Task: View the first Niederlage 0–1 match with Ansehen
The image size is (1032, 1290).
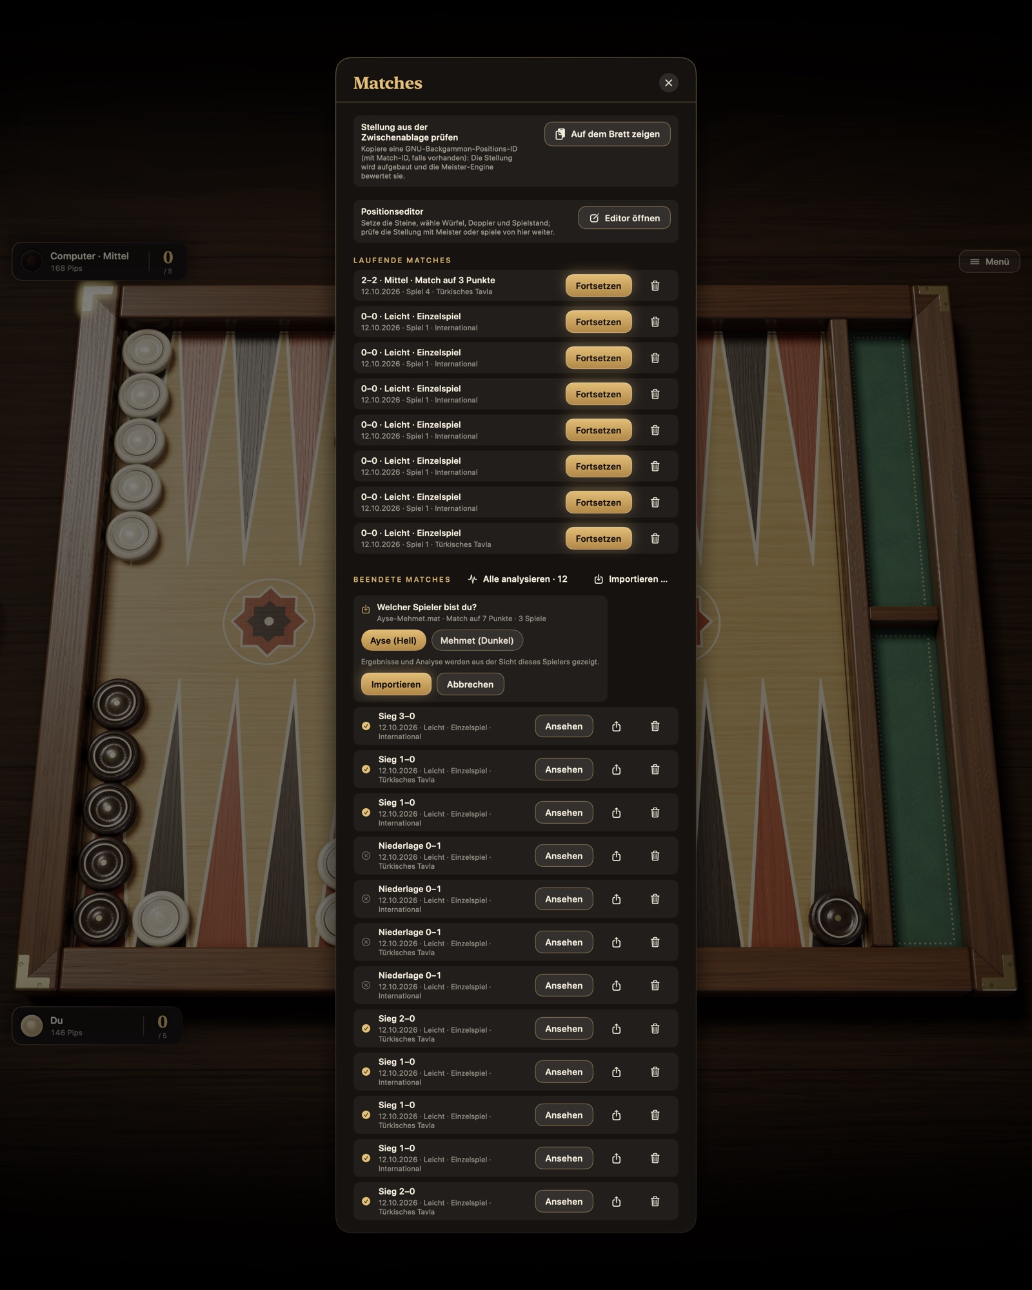Action: click(x=564, y=856)
